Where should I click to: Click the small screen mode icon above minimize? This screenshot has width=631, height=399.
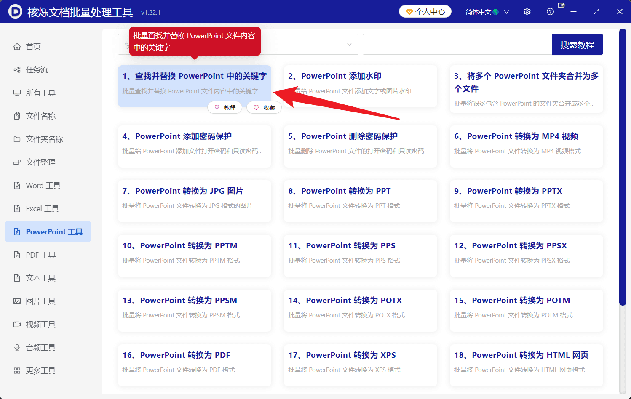(561, 5)
